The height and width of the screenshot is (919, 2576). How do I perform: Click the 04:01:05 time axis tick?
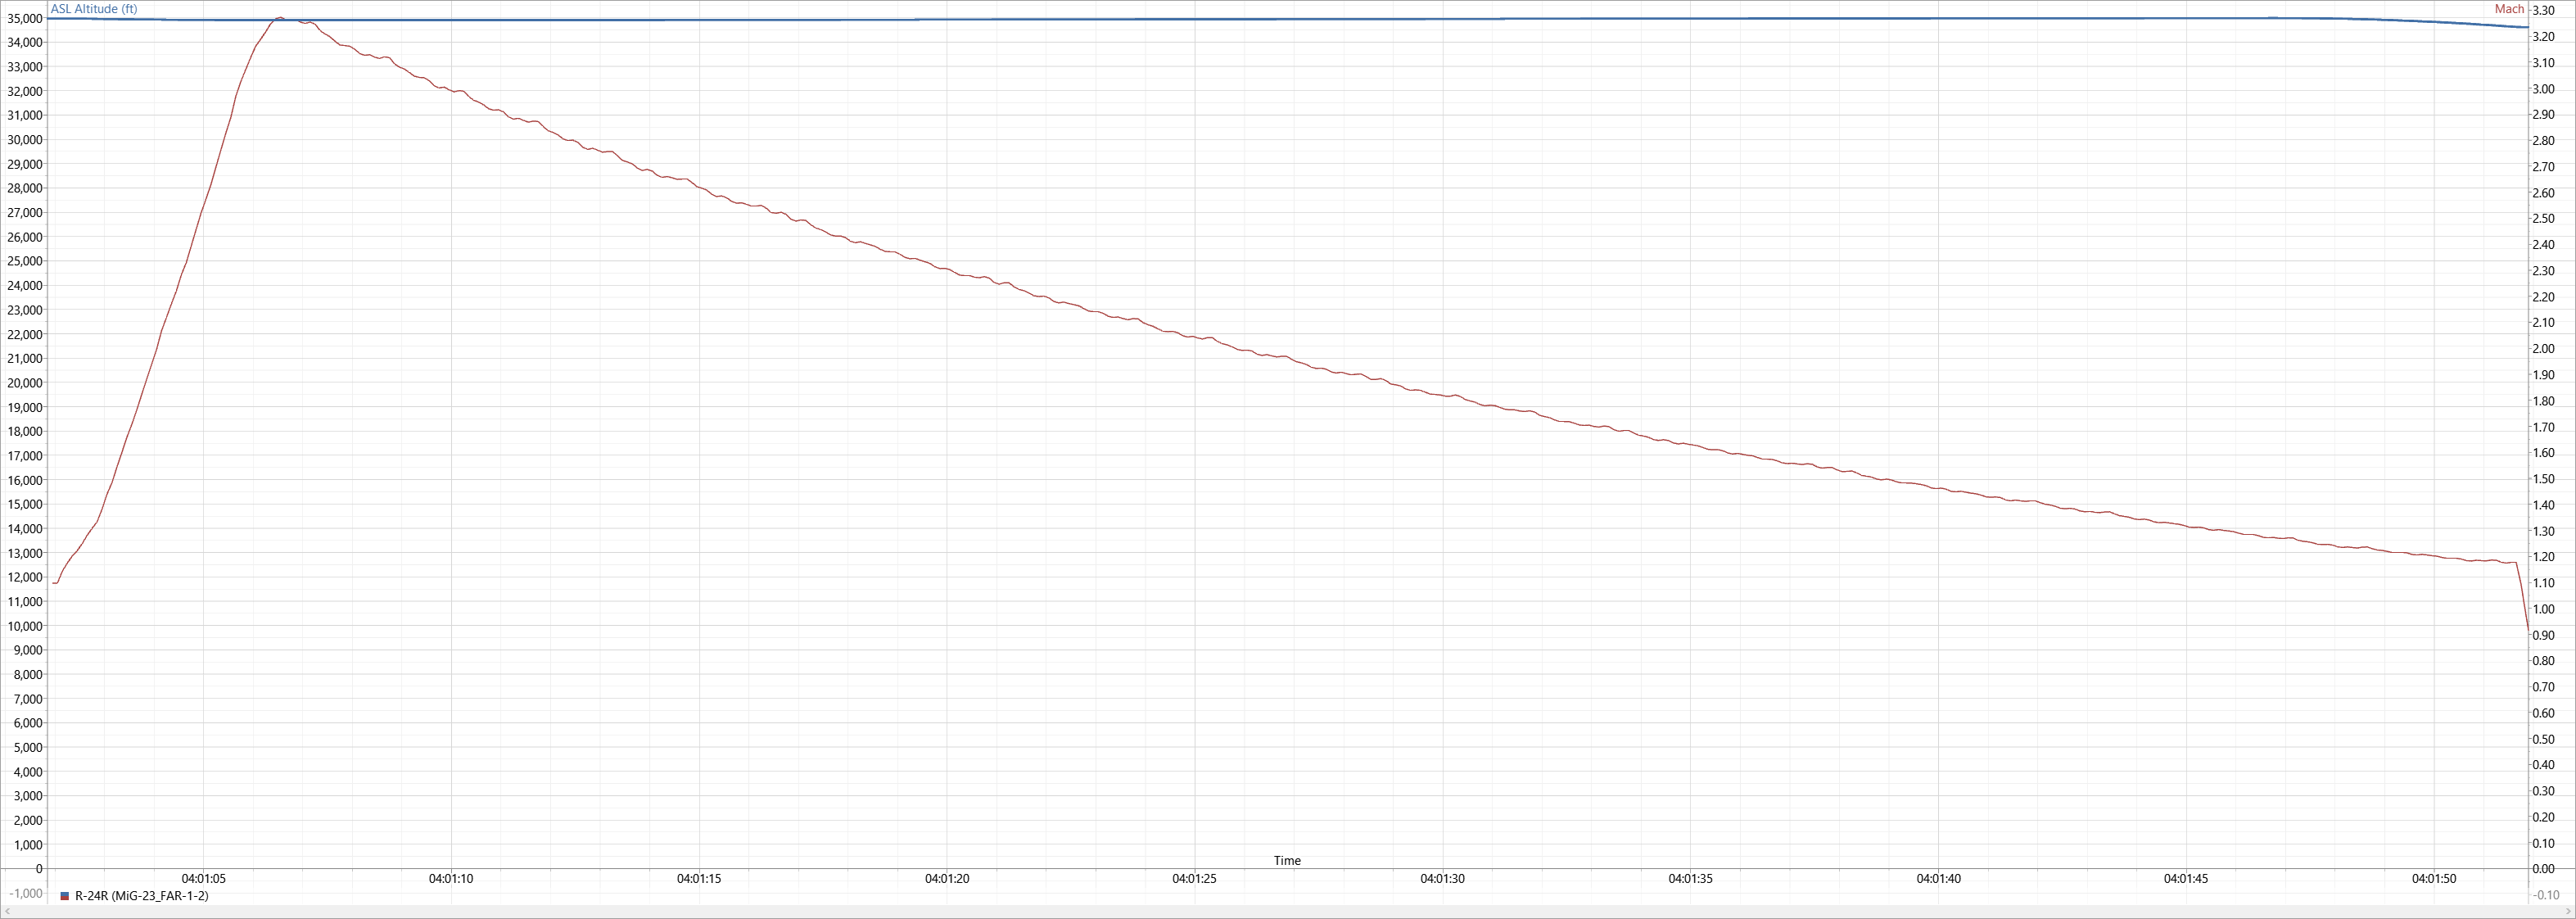pyautogui.click(x=203, y=879)
